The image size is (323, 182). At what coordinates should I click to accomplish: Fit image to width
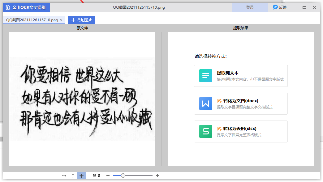pyautogui.click(x=64, y=176)
